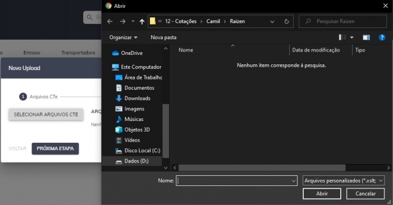Click the yellow folder icon in address bar

click(x=152, y=21)
